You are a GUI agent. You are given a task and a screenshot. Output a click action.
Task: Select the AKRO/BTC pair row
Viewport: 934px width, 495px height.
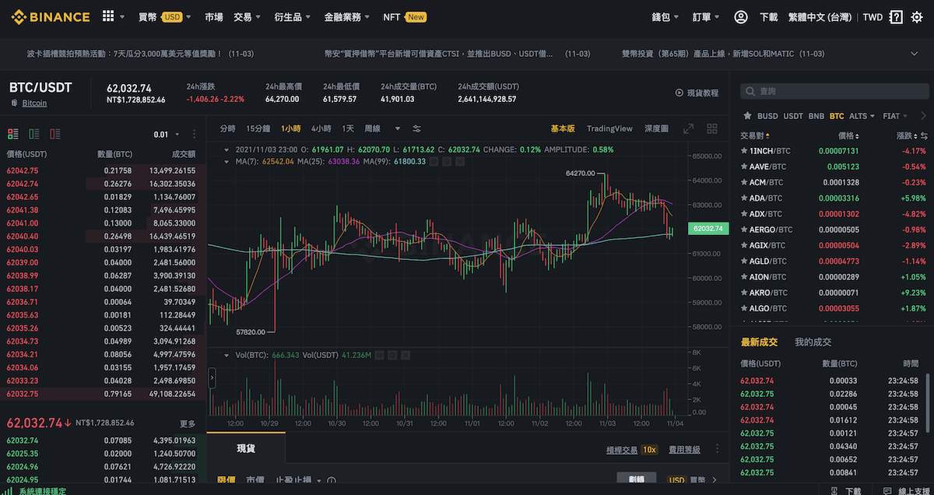tap(832, 293)
